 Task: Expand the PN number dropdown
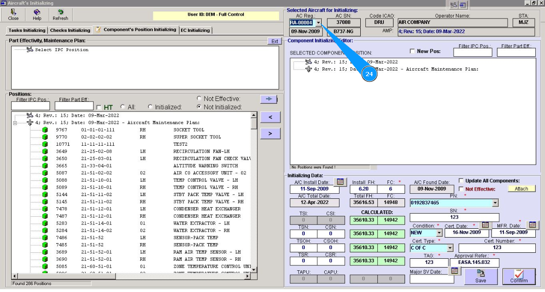(x=495, y=203)
